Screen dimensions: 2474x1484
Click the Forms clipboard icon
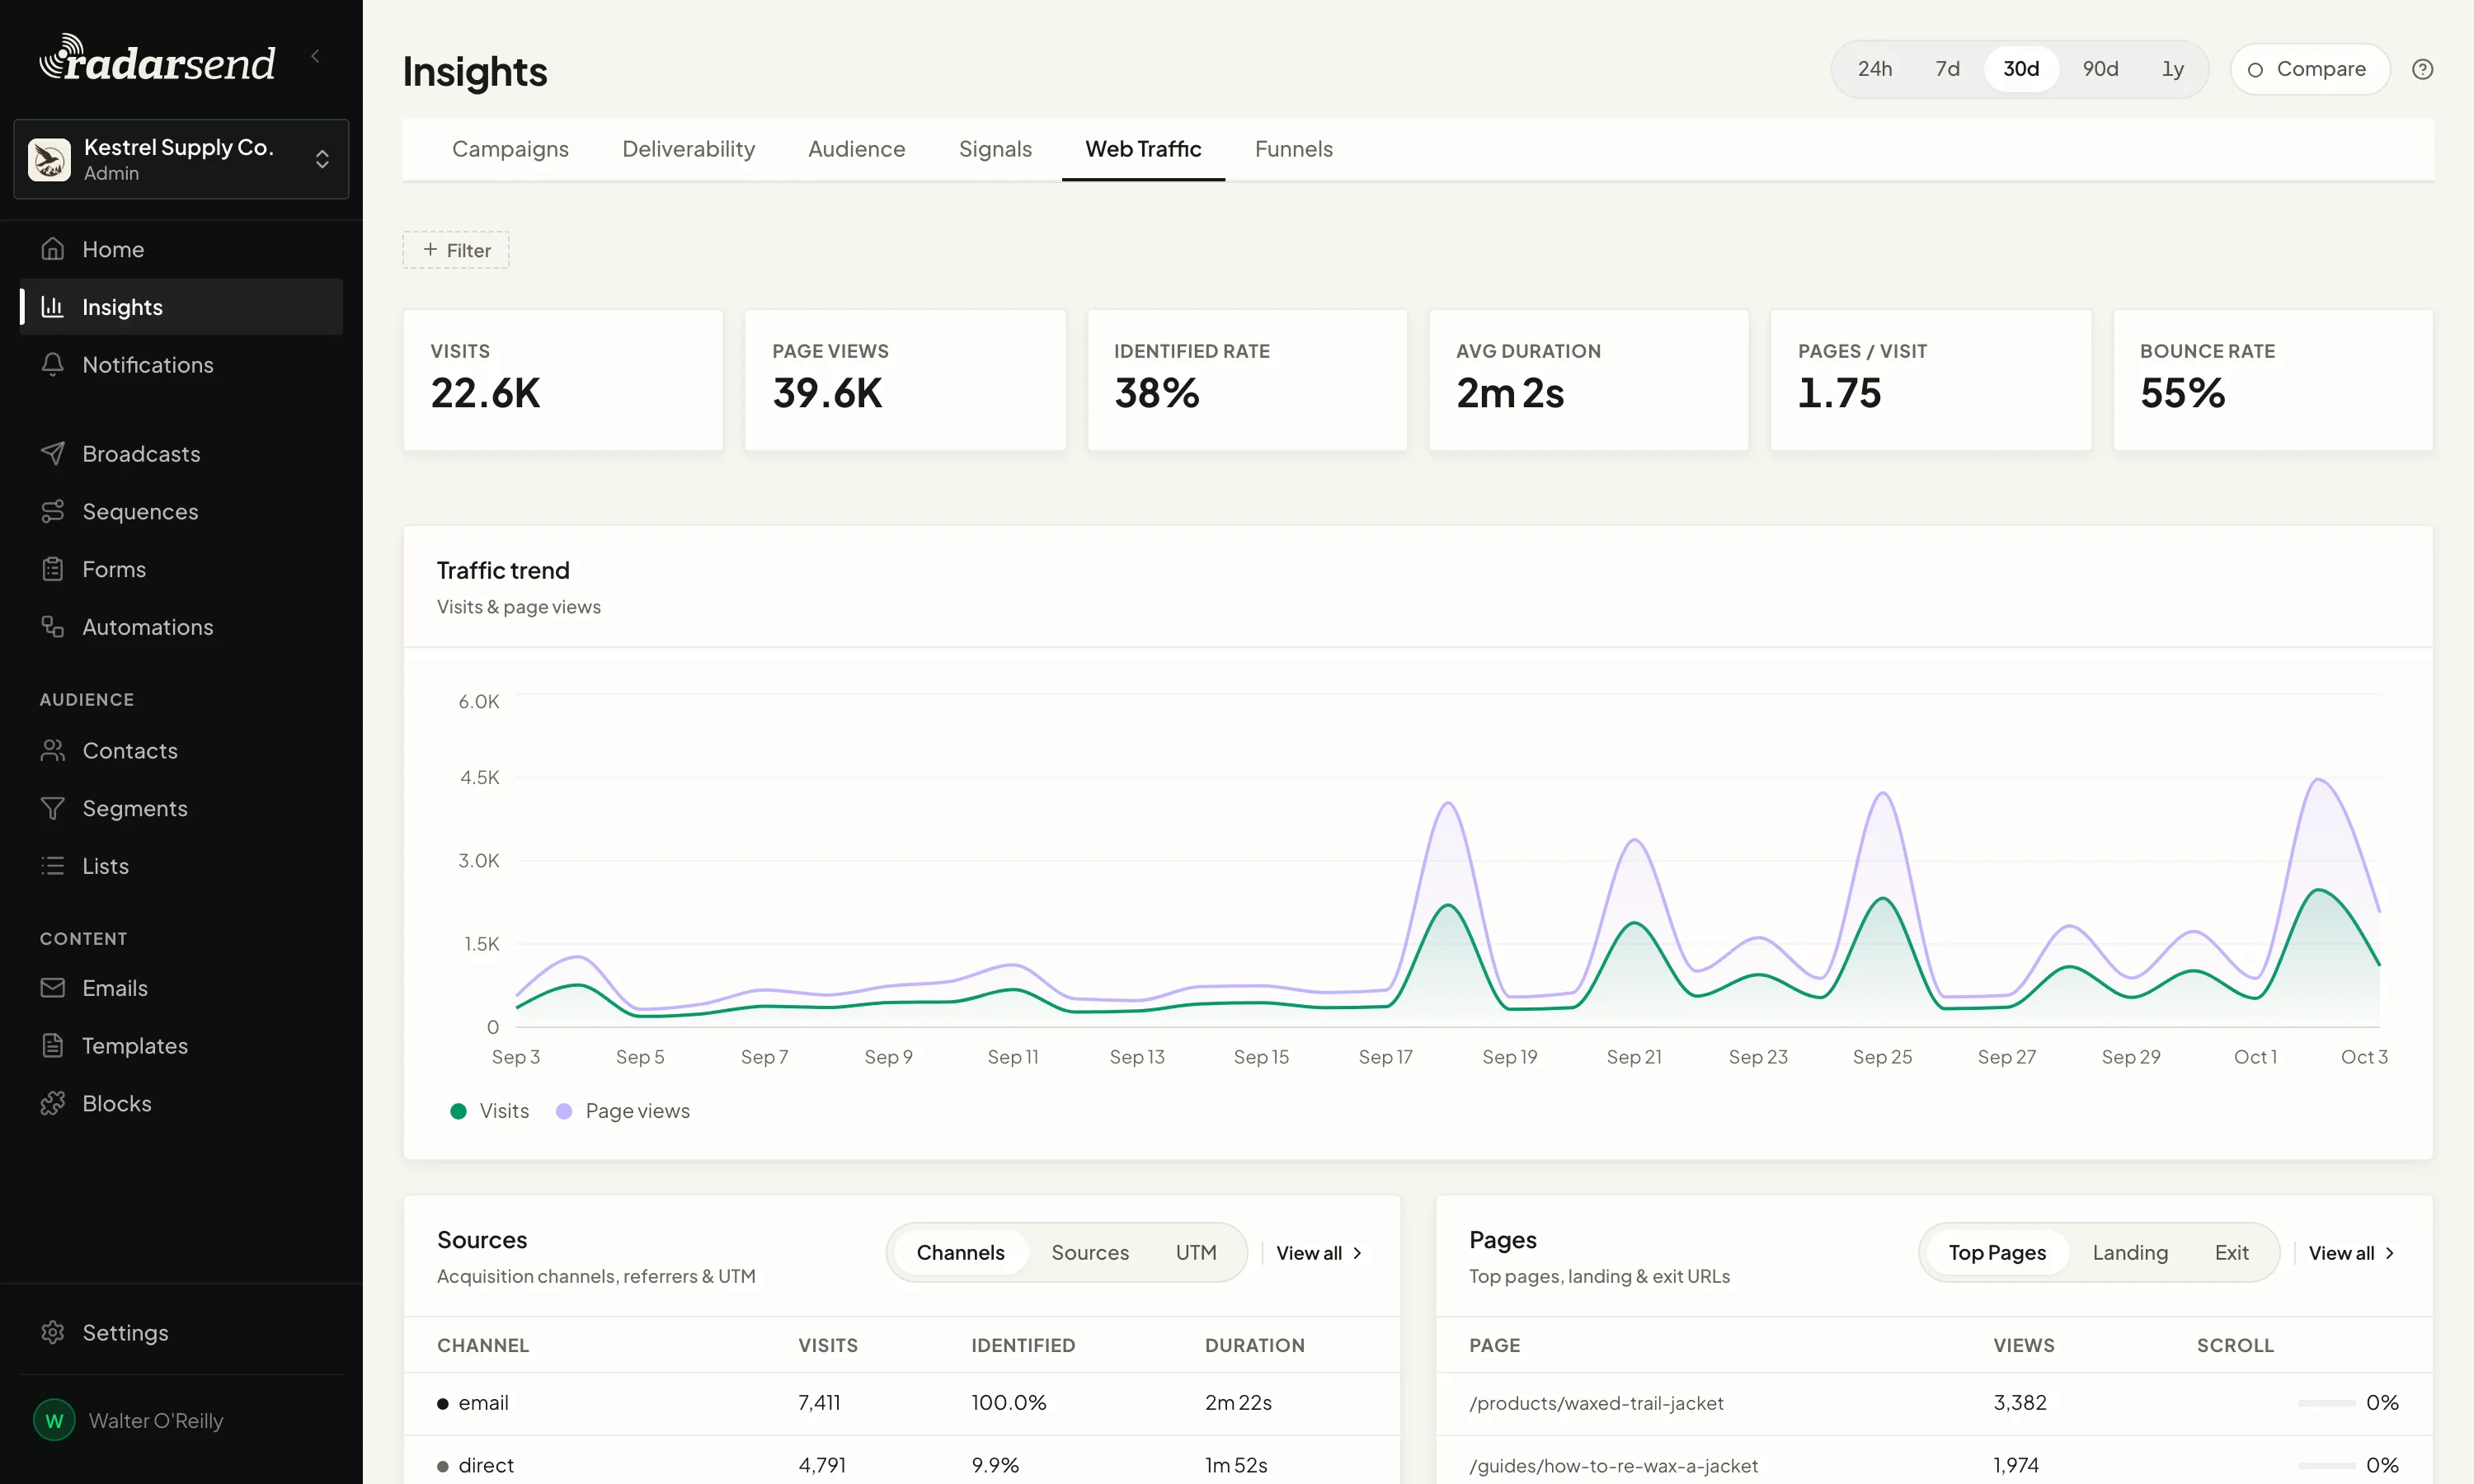click(x=53, y=570)
